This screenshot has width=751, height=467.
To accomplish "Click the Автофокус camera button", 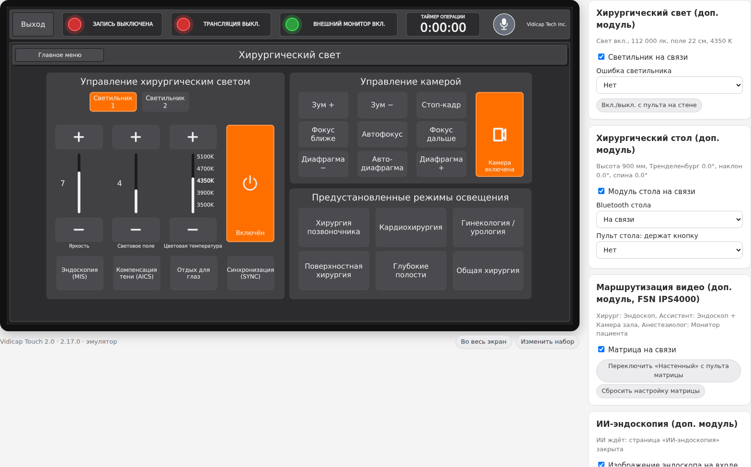I will 382,134.
